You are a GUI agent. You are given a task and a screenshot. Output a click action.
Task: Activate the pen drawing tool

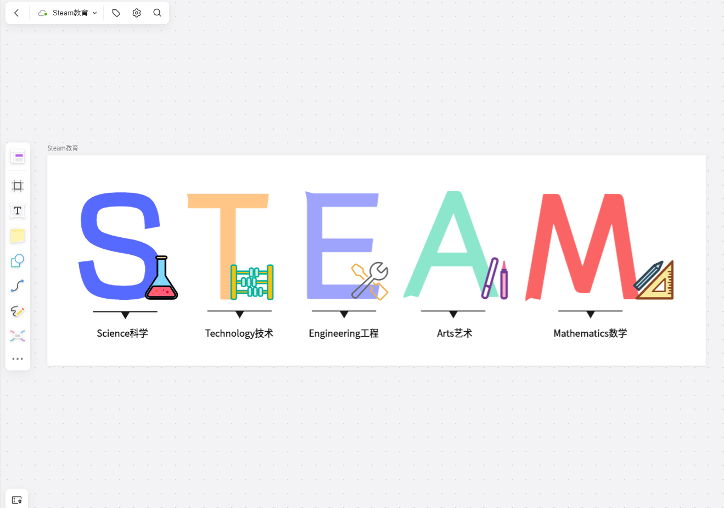tap(18, 311)
